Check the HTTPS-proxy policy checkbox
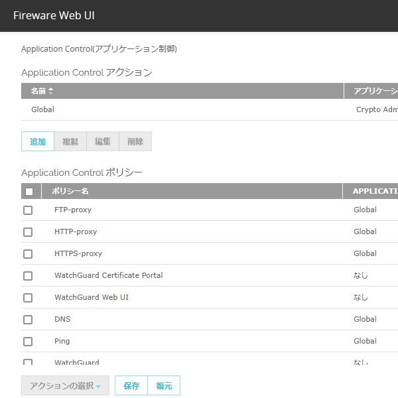 pyautogui.click(x=28, y=254)
